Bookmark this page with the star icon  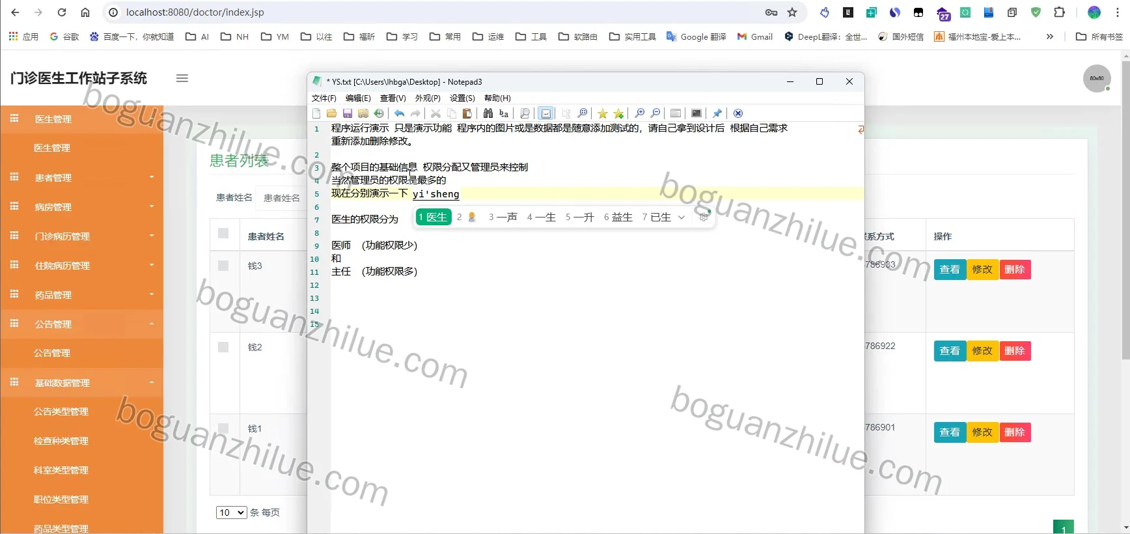[792, 12]
